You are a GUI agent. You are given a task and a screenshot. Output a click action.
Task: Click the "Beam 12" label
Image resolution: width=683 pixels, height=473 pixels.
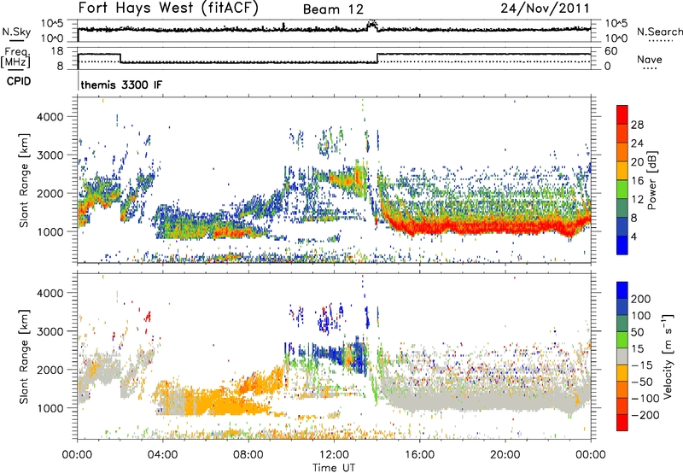point(333,9)
